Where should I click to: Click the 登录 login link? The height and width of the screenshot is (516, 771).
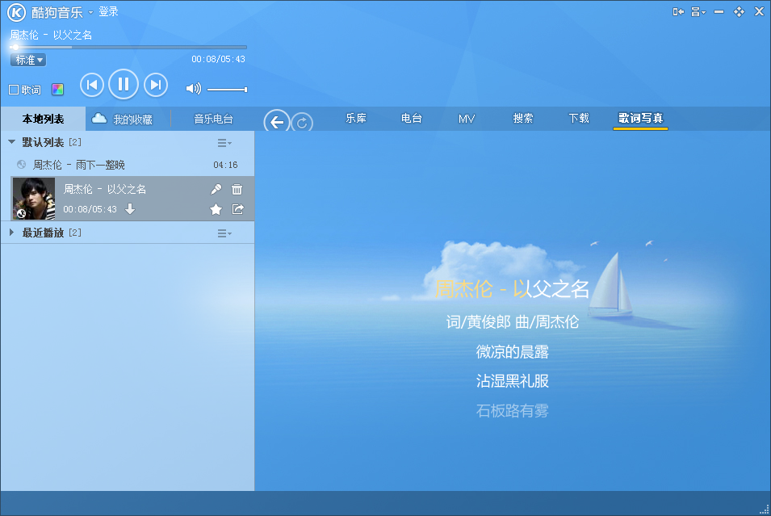(x=109, y=12)
